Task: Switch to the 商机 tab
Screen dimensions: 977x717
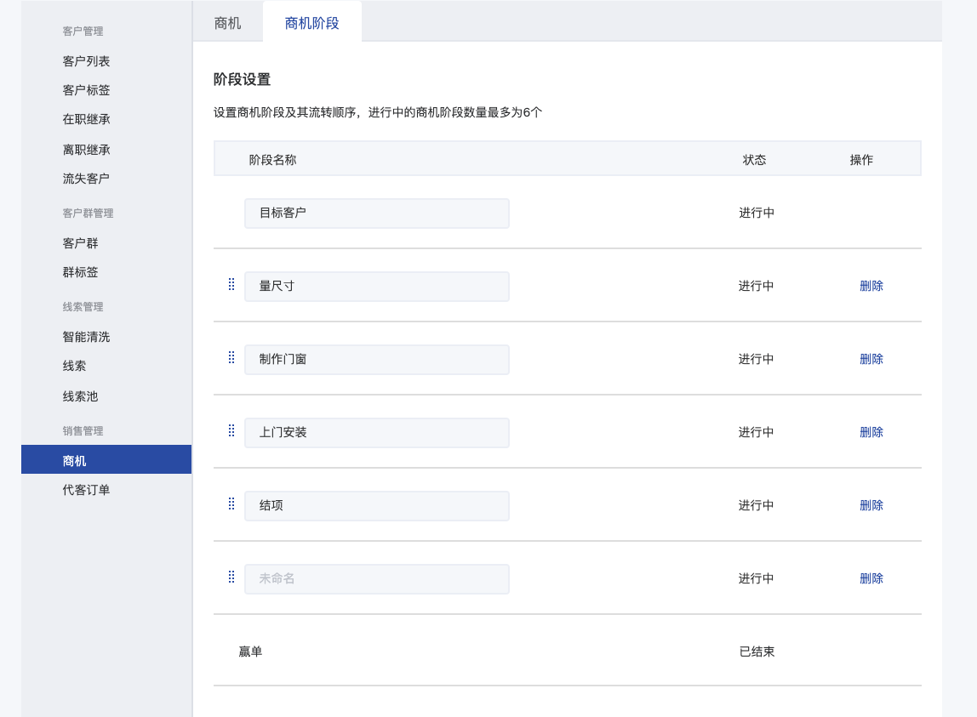Action: tap(227, 23)
